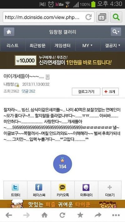Share post via Facebook icon
Screen dimensions: 125x222
tap(39, 190)
